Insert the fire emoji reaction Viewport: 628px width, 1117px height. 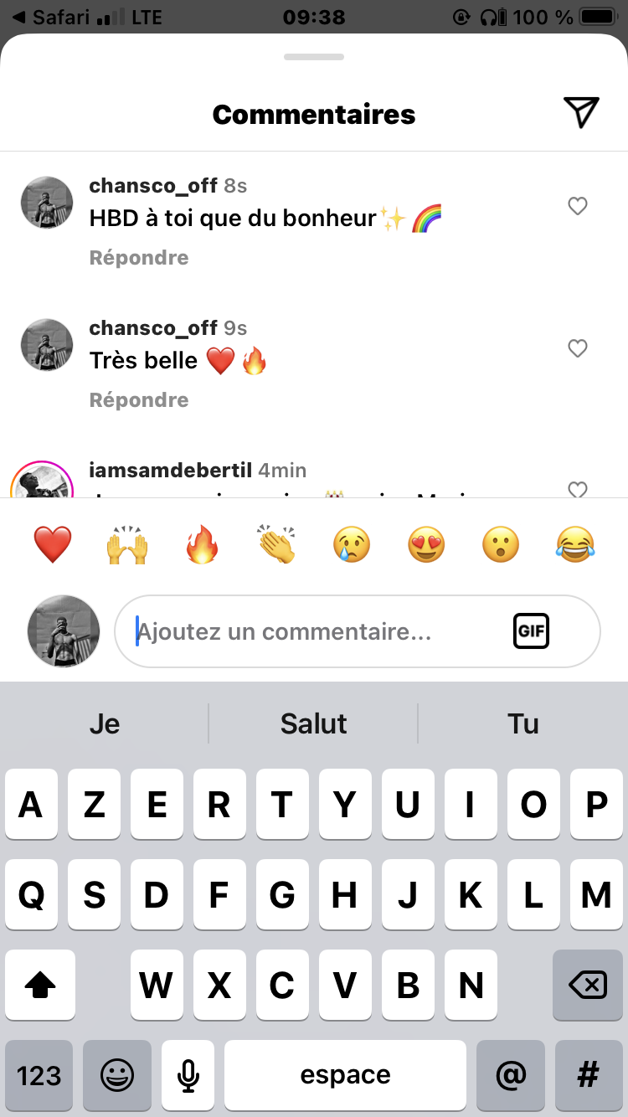(202, 545)
